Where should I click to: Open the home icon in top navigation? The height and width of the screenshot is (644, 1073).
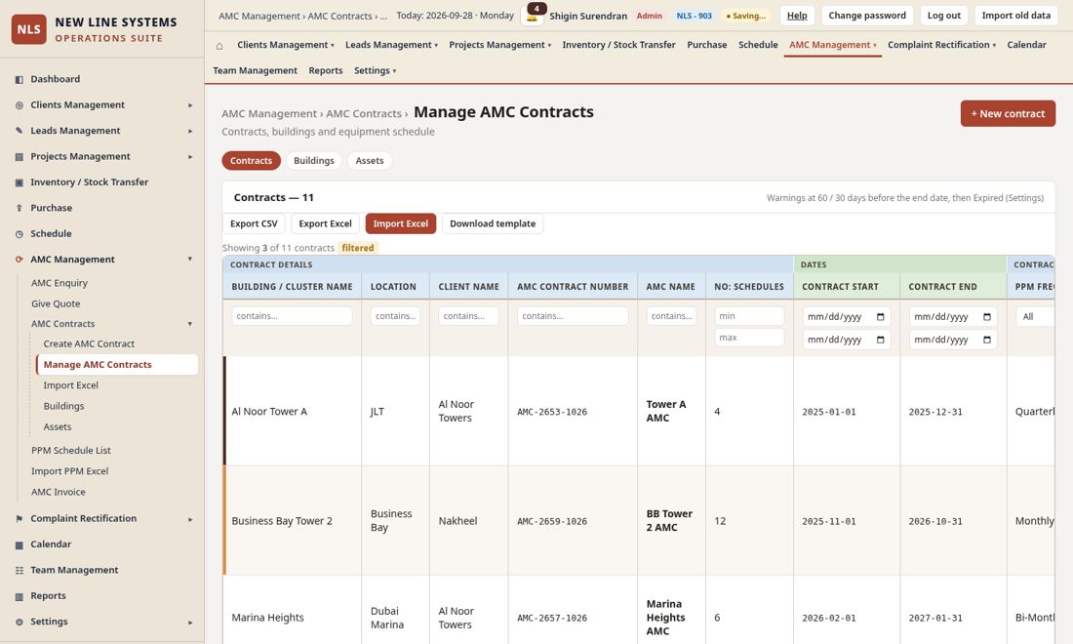point(219,45)
